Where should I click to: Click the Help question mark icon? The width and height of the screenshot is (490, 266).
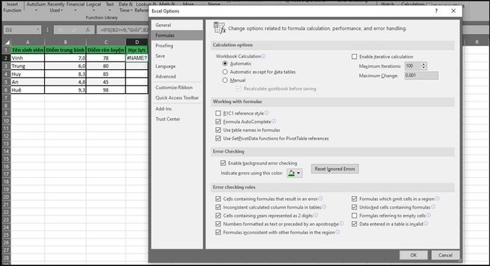pos(436,11)
